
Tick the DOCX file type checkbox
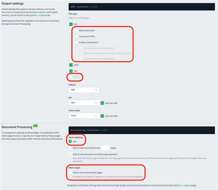71,77
